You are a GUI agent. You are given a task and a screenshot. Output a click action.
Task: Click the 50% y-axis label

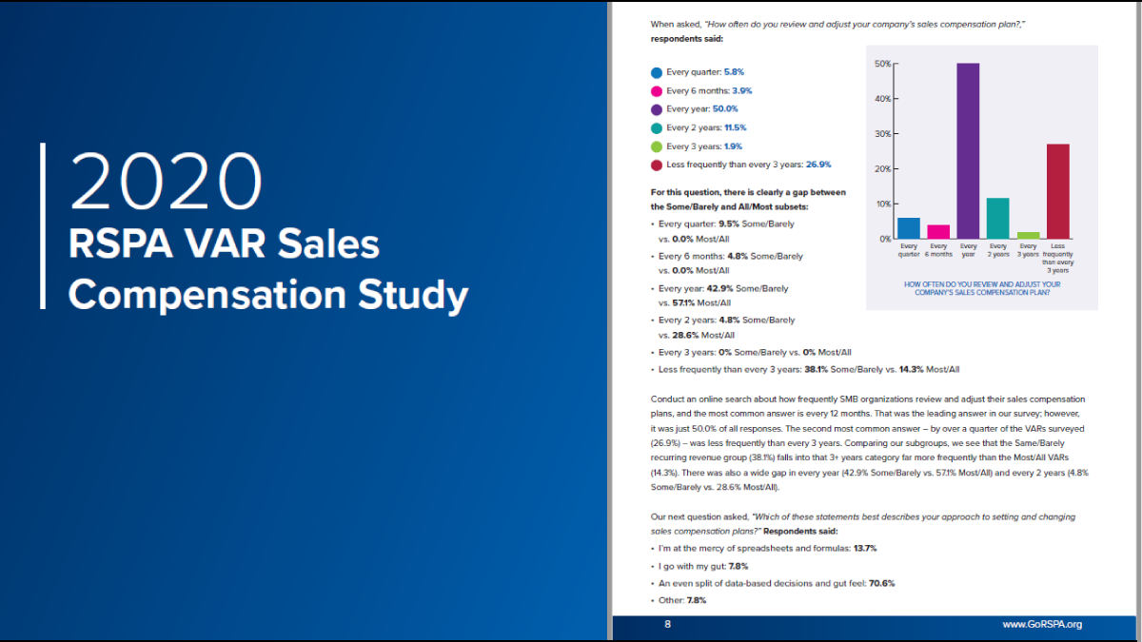(882, 64)
